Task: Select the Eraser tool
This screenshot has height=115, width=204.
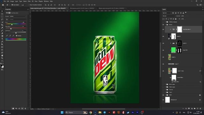Action: click(2, 33)
